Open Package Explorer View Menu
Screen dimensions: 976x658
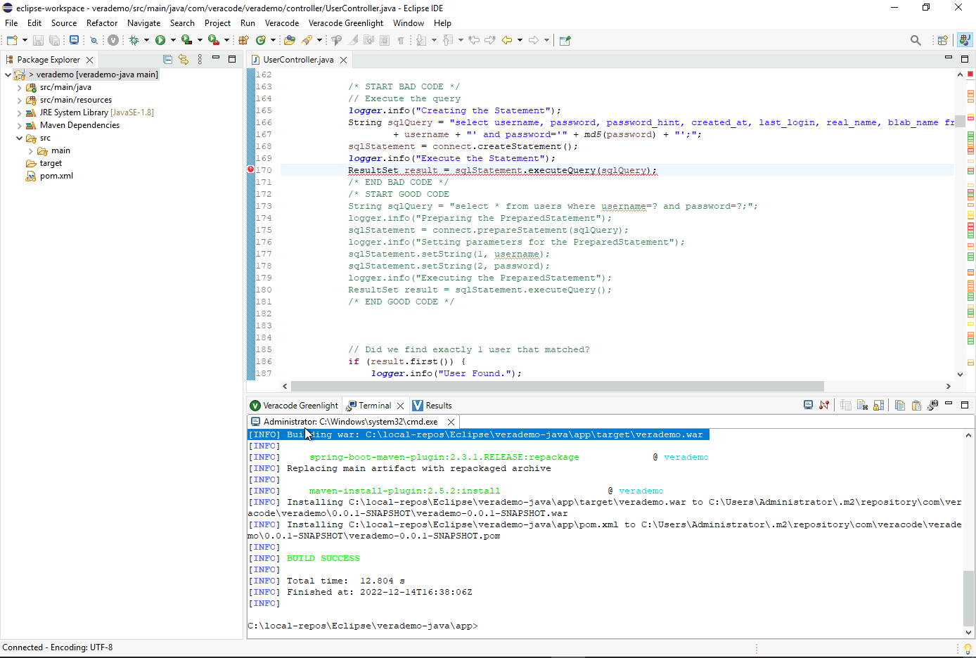pyautogui.click(x=200, y=60)
